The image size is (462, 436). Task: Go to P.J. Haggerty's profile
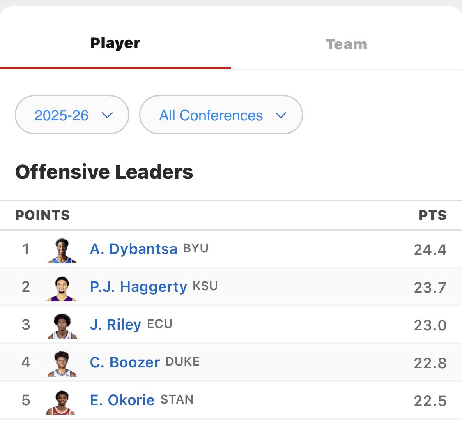coord(138,287)
